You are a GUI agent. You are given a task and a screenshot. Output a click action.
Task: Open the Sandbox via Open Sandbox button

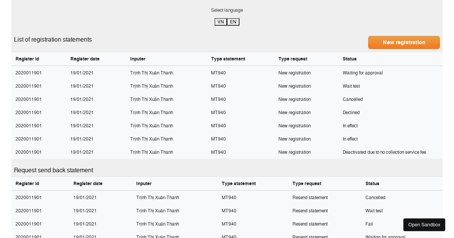tap(424, 225)
